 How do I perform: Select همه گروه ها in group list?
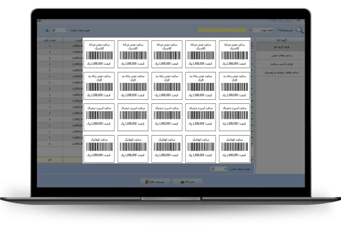281,47
